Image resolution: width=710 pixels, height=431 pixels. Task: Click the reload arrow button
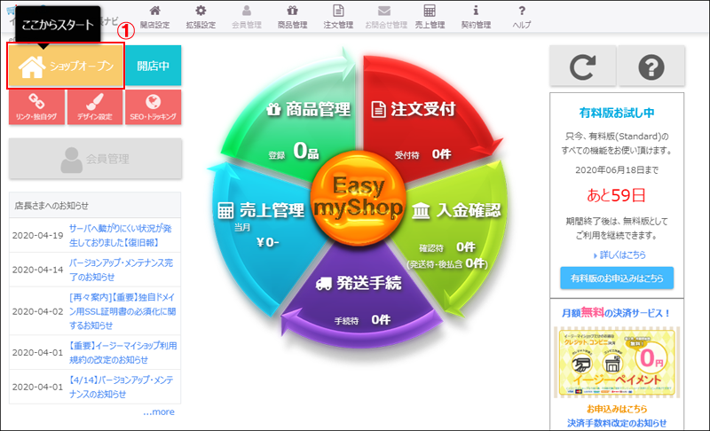[582, 66]
